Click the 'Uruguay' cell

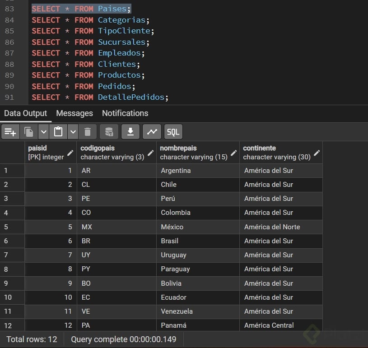tap(198, 255)
